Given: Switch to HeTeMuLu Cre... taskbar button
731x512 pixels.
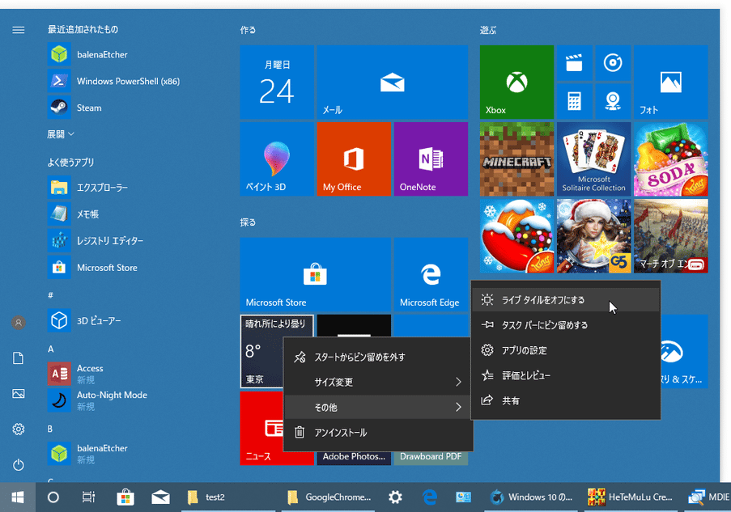Looking at the screenshot, I should tap(631, 497).
